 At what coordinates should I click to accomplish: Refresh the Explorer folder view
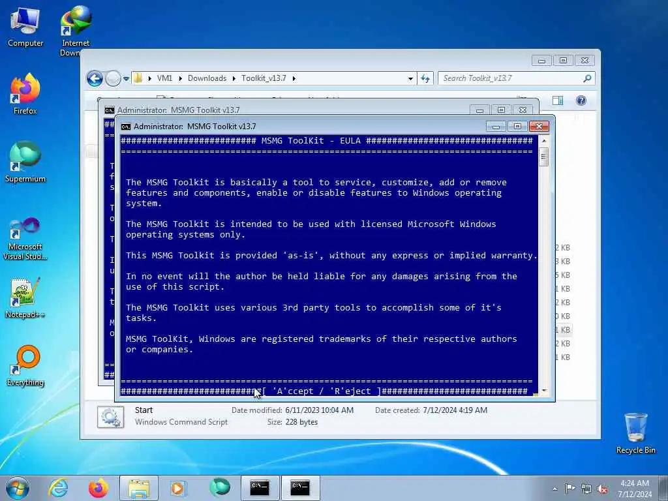click(425, 78)
